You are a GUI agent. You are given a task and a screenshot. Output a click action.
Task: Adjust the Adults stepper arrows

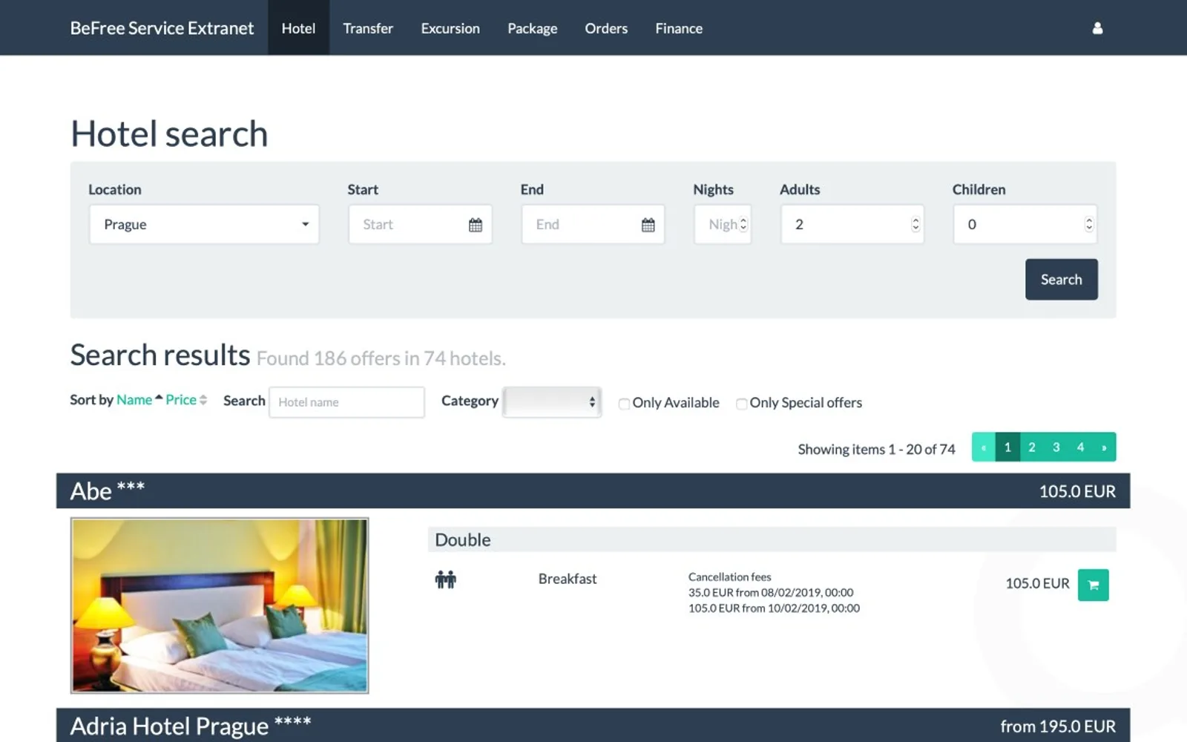[915, 224]
